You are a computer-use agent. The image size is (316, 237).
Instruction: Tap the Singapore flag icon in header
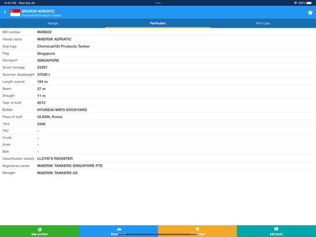[15, 13]
